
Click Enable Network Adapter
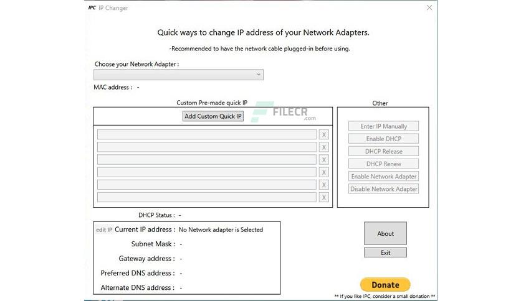pyautogui.click(x=383, y=177)
